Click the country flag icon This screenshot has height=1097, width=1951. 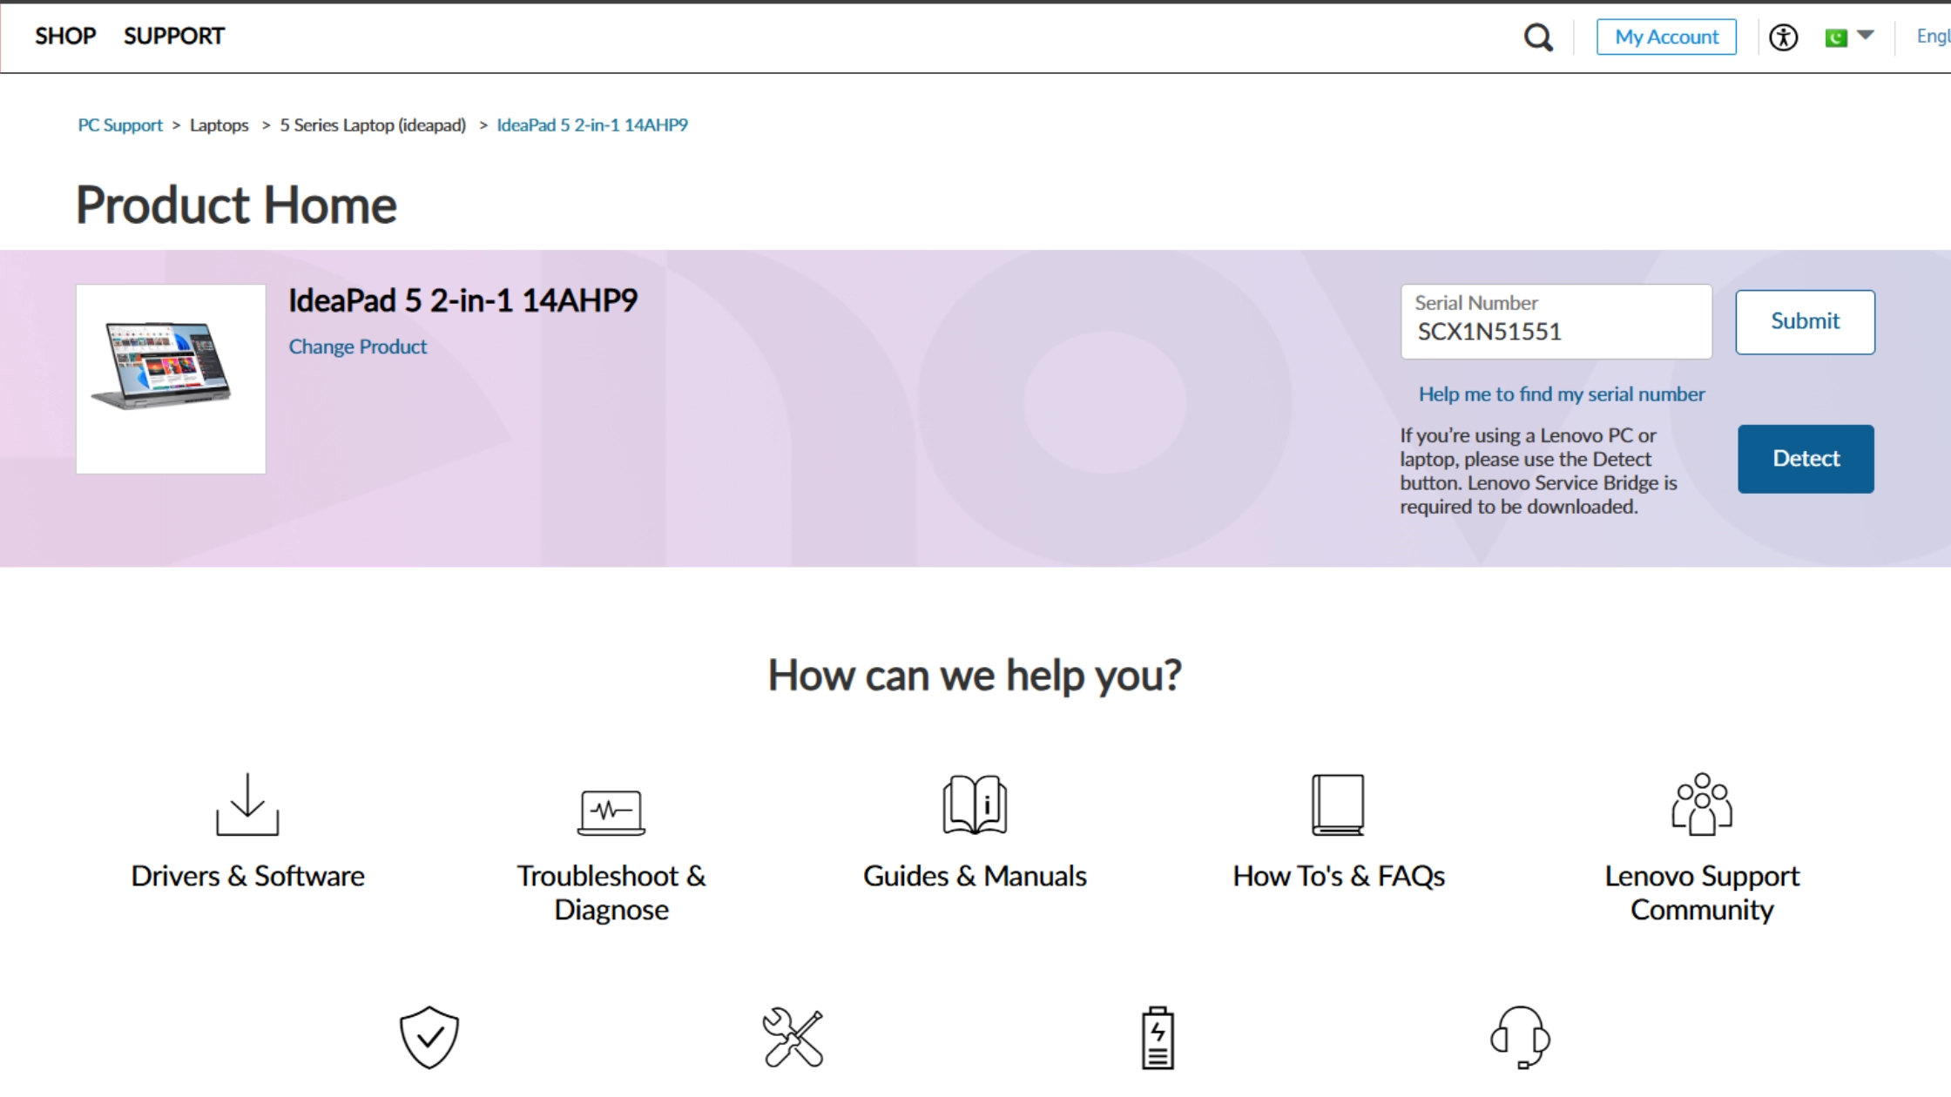[1836, 37]
